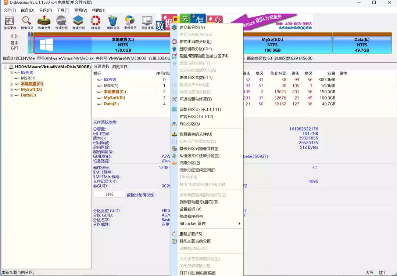Select the 删除分区 delete partition icon
The width and height of the screenshot is (397, 276).
112,23
